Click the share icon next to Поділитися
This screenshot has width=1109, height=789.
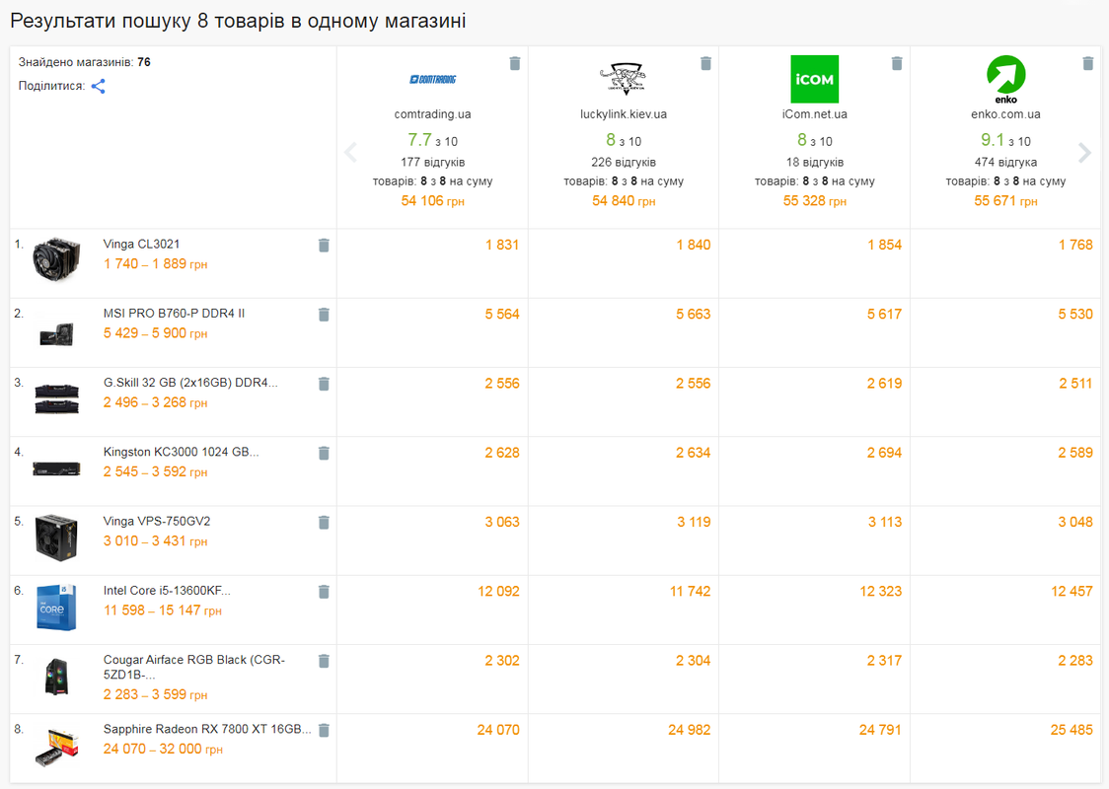click(99, 86)
